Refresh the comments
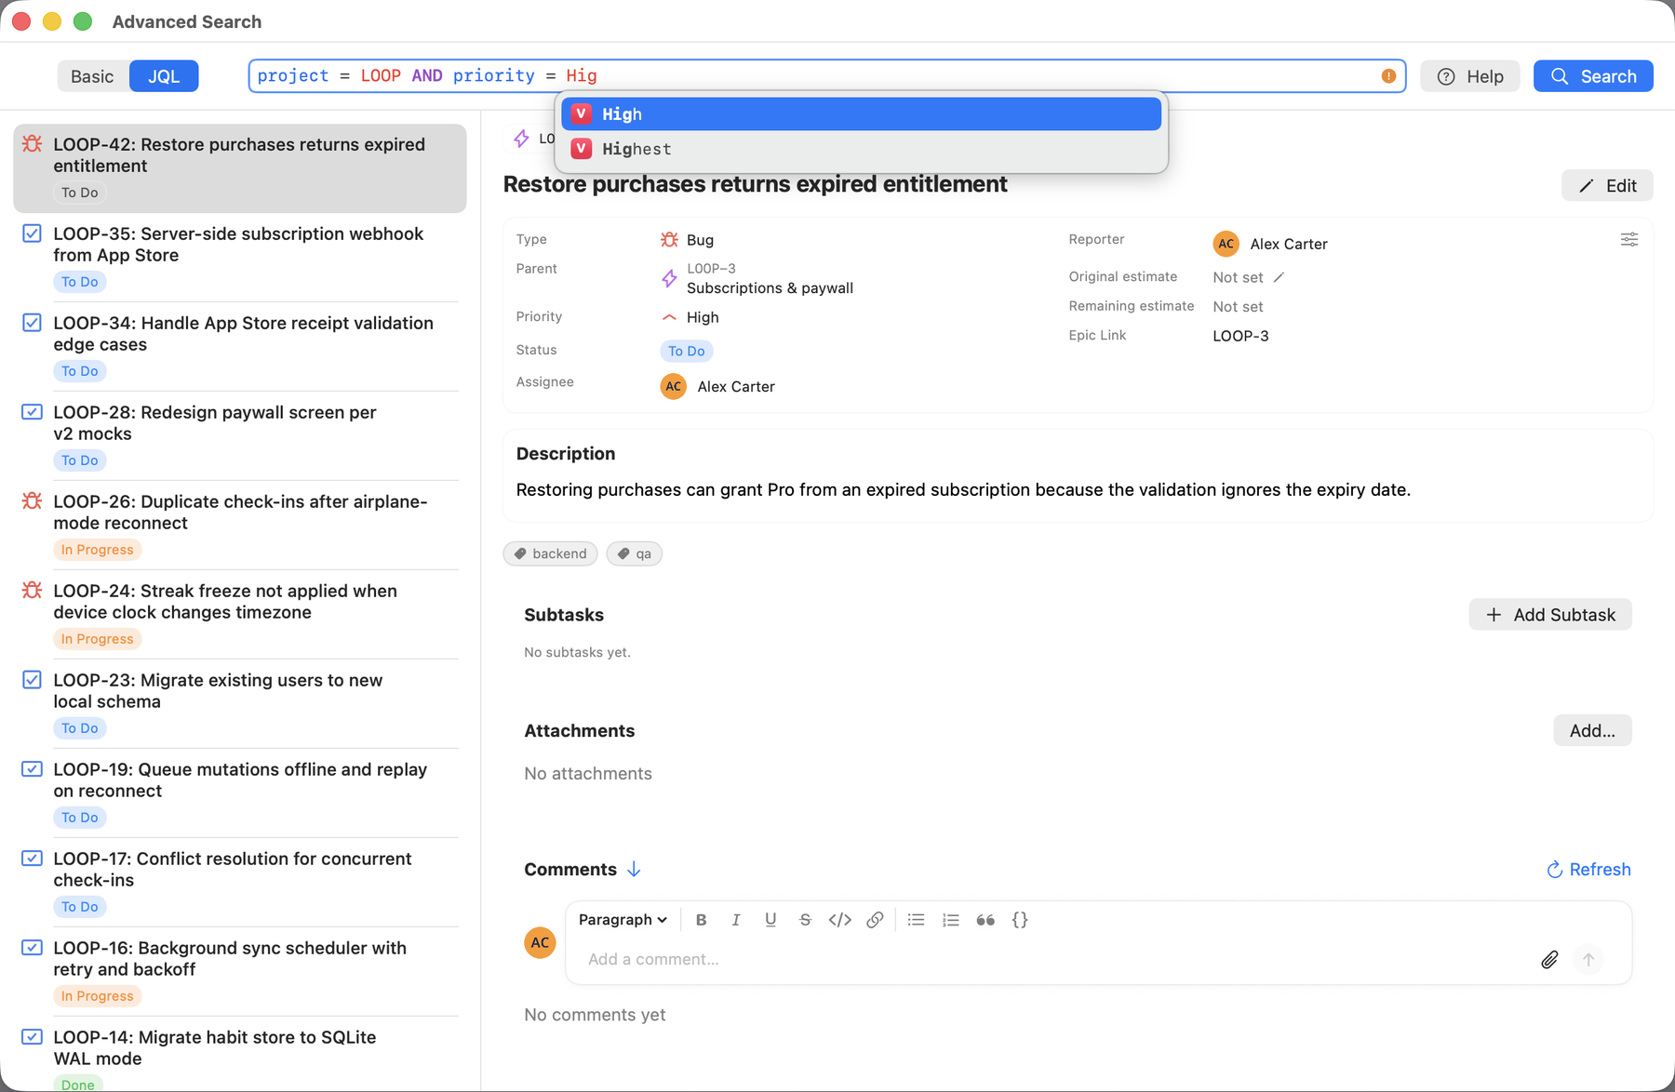 1588,870
